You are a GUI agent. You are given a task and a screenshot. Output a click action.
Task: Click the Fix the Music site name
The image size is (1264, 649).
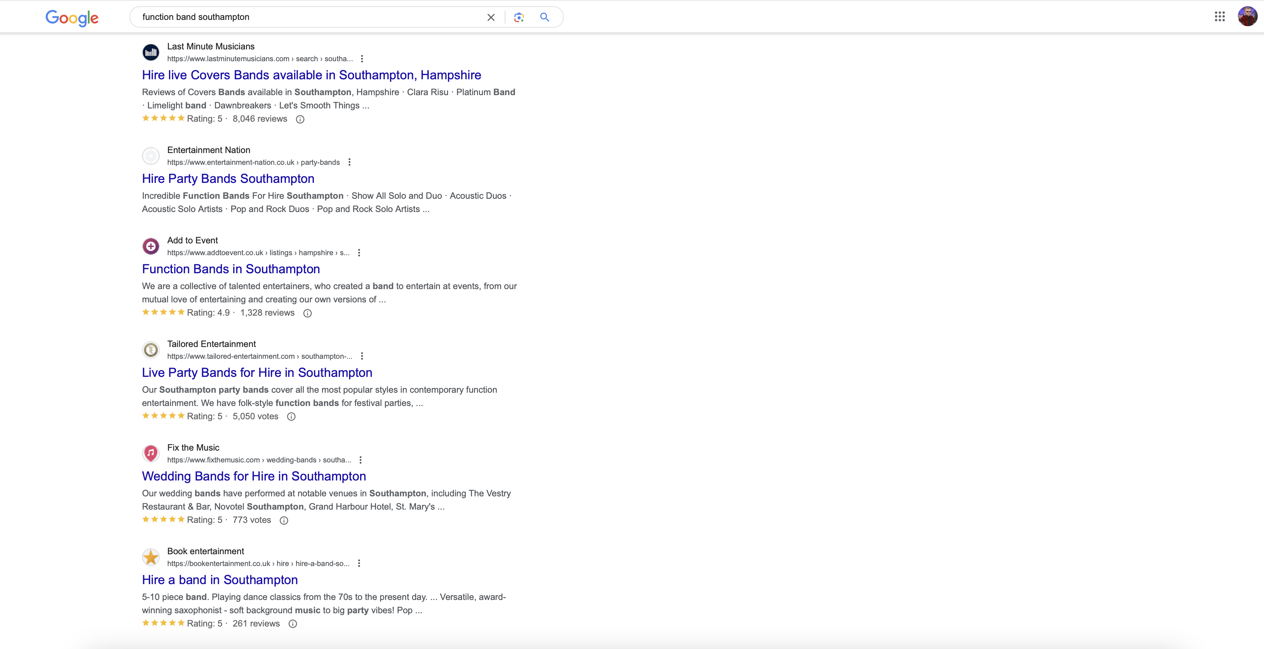(193, 447)
